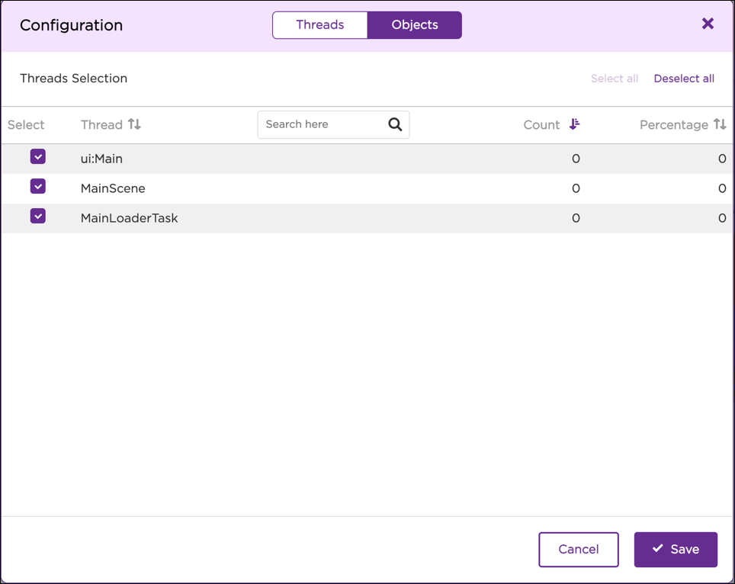Switch to the Objects tab
The image size is (735, 584).
pyautogui.click(x=414, y=24)
